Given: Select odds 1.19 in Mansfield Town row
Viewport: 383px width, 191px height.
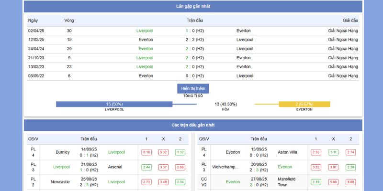Looking at the screenshot, I should 316,182.
